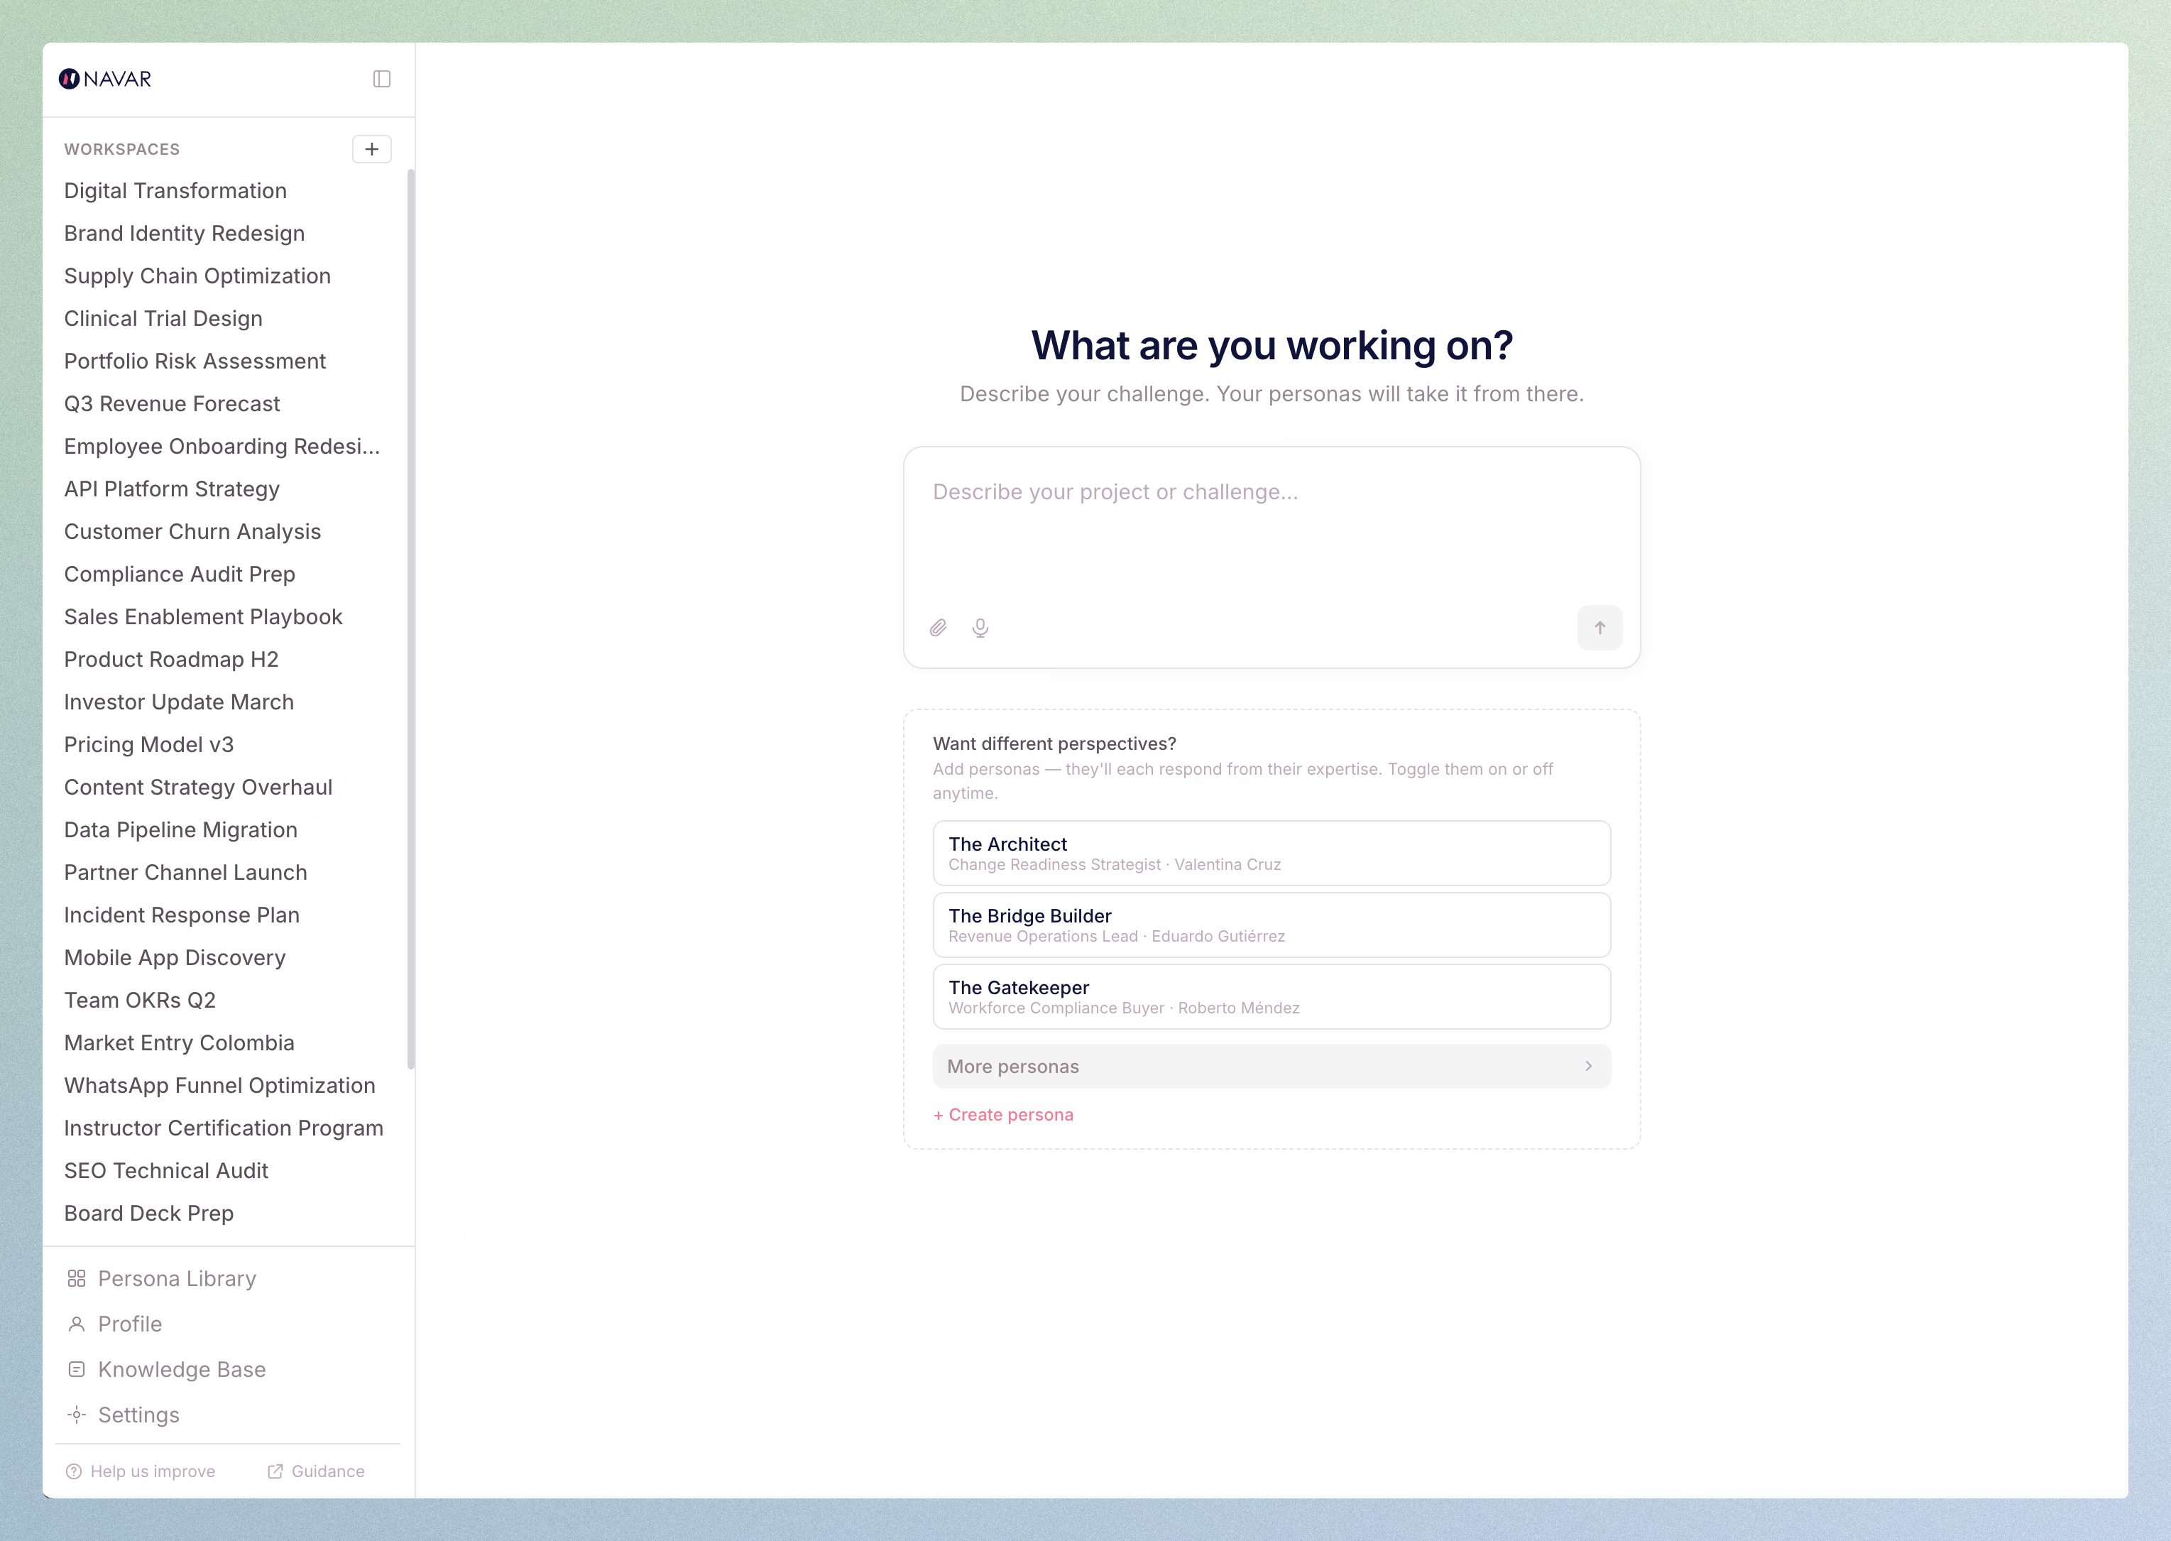Collapse the workspace sidebar panel
This screenshot has height=1541, width=2171.
pos(382,79)
